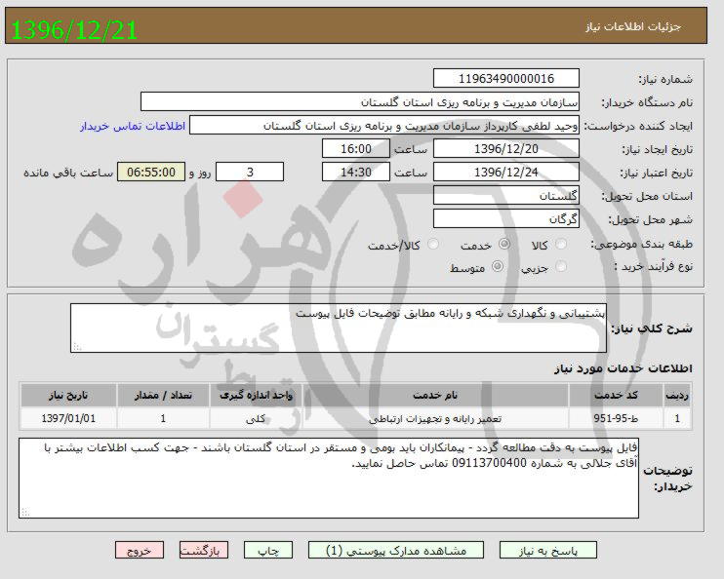Viewport: 724px width, 579px height.
Task: Click creation time field 16:00
Action: click(x=356, y=148)
